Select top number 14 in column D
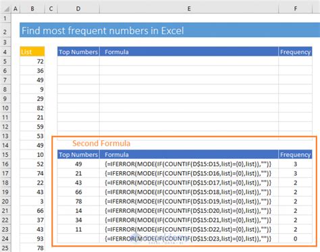The image size is (320, 252). (x=78, y=210)
